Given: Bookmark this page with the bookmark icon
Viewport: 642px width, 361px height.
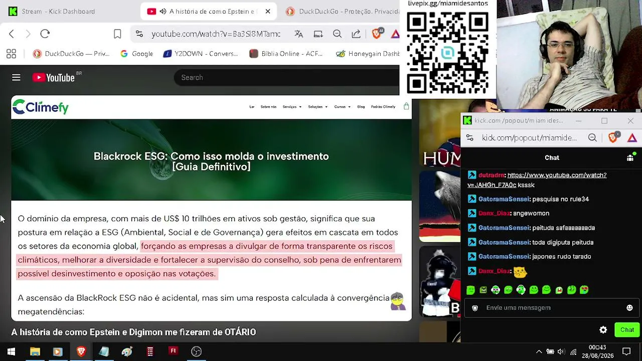Looking at the screenshot, I should [117, 34].
